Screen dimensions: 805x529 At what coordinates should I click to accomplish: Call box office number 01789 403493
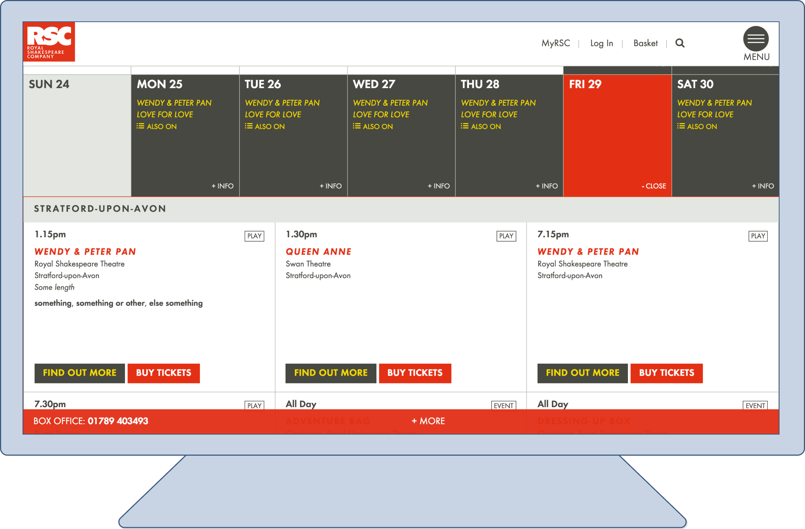118,421
